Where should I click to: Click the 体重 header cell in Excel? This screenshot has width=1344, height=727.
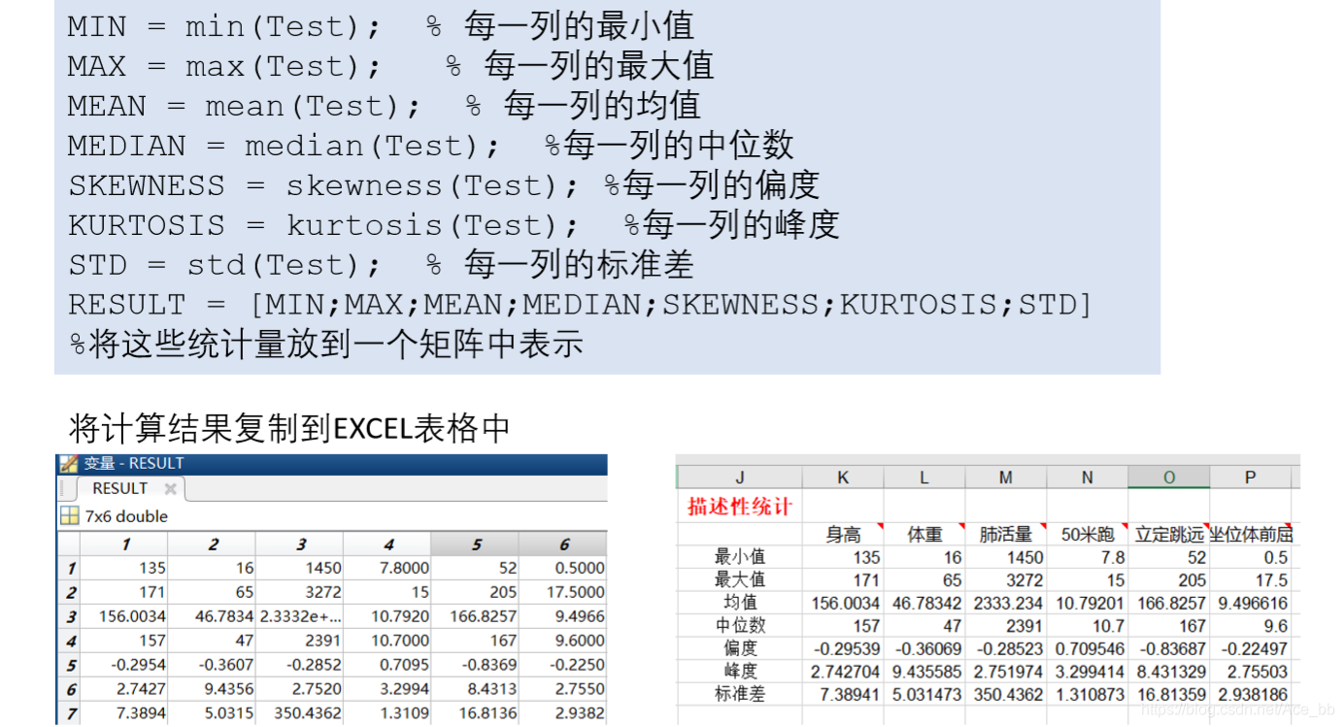click(924, 534)
